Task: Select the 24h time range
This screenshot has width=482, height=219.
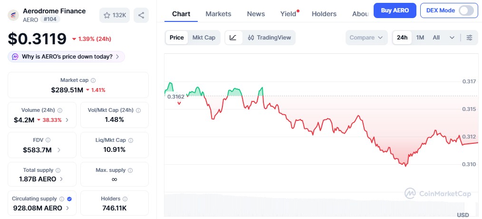Action: 402,38
